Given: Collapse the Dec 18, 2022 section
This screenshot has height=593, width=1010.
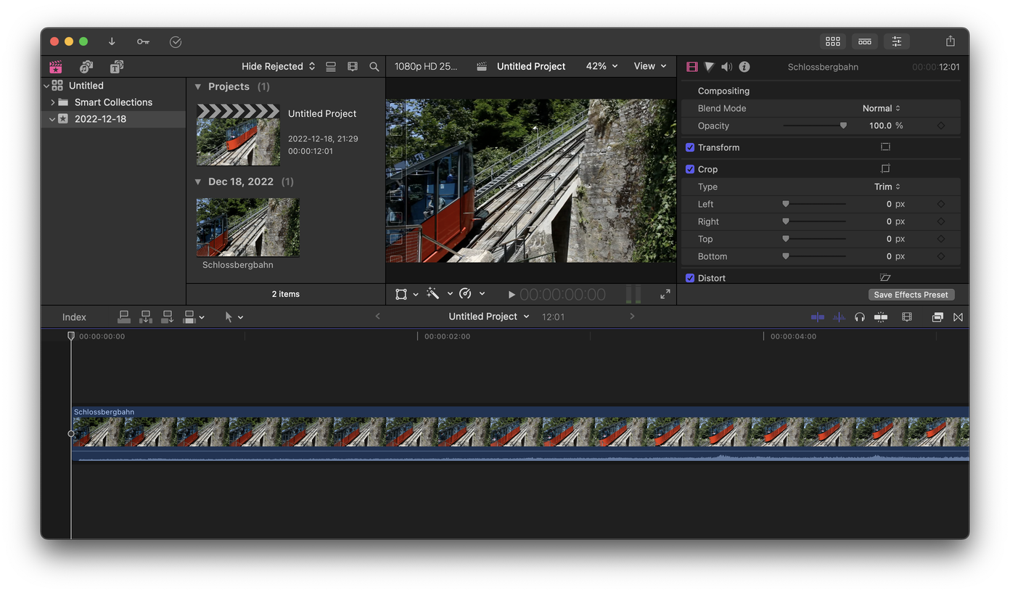Looking at the screenshot, I should tap(198, 181).
